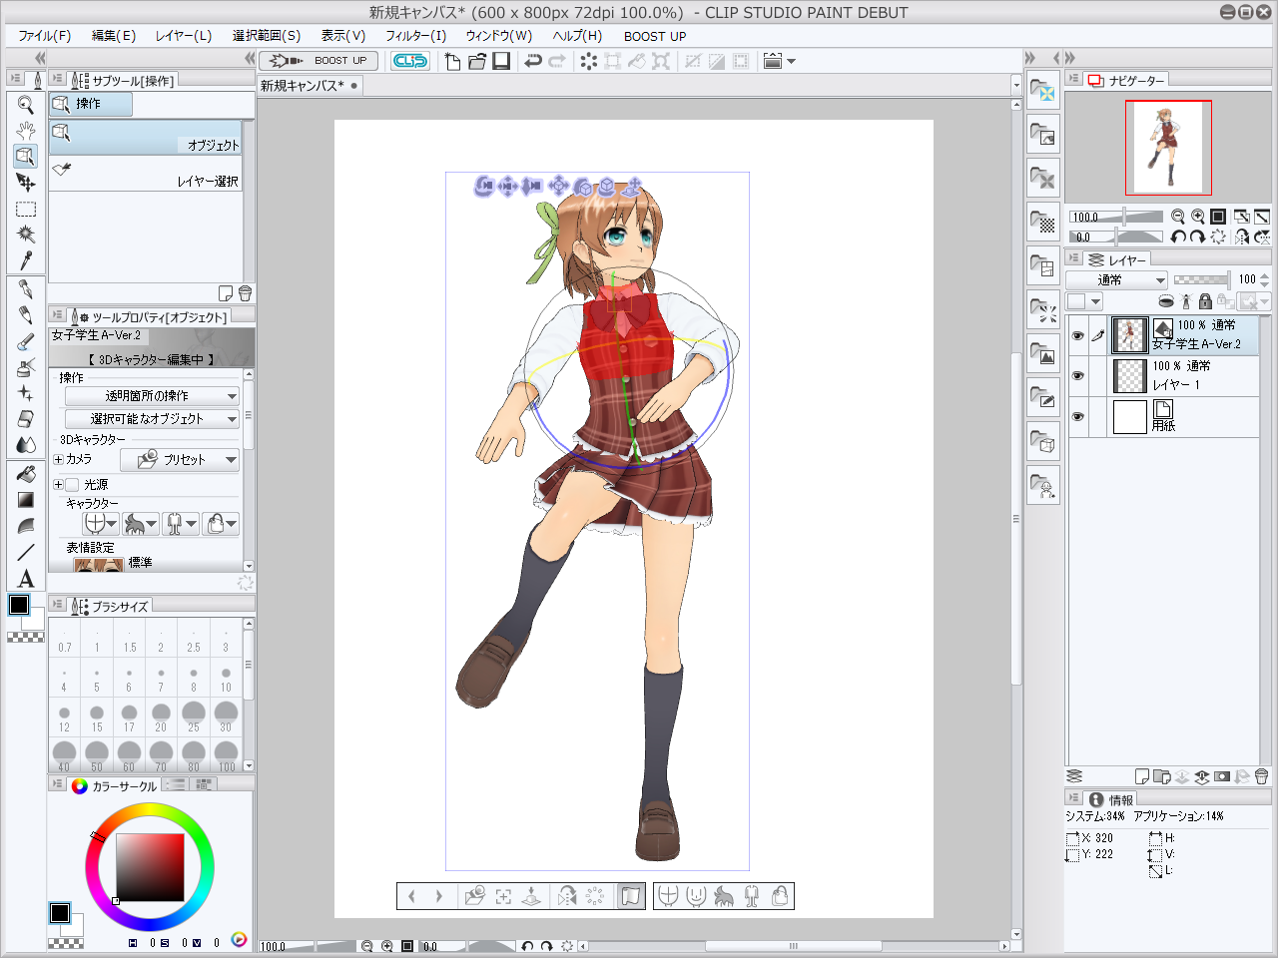Toggle lock on the selected layer
The height and width of the screenshot is (958, 1278).
[1204, 301]
